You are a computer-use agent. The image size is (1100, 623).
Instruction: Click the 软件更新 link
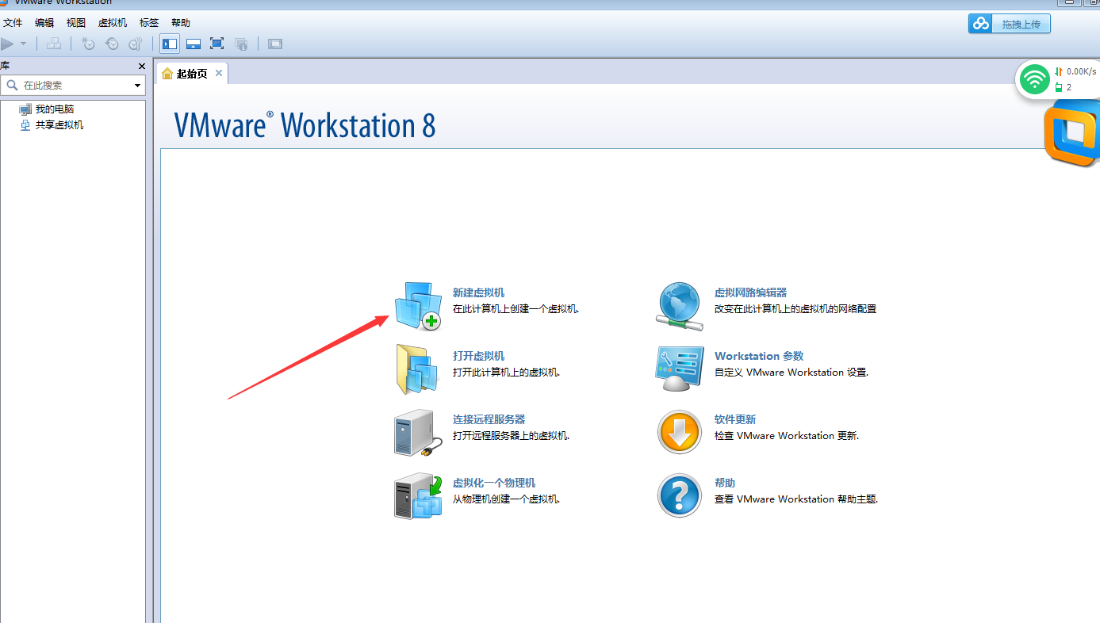point(735,419)
